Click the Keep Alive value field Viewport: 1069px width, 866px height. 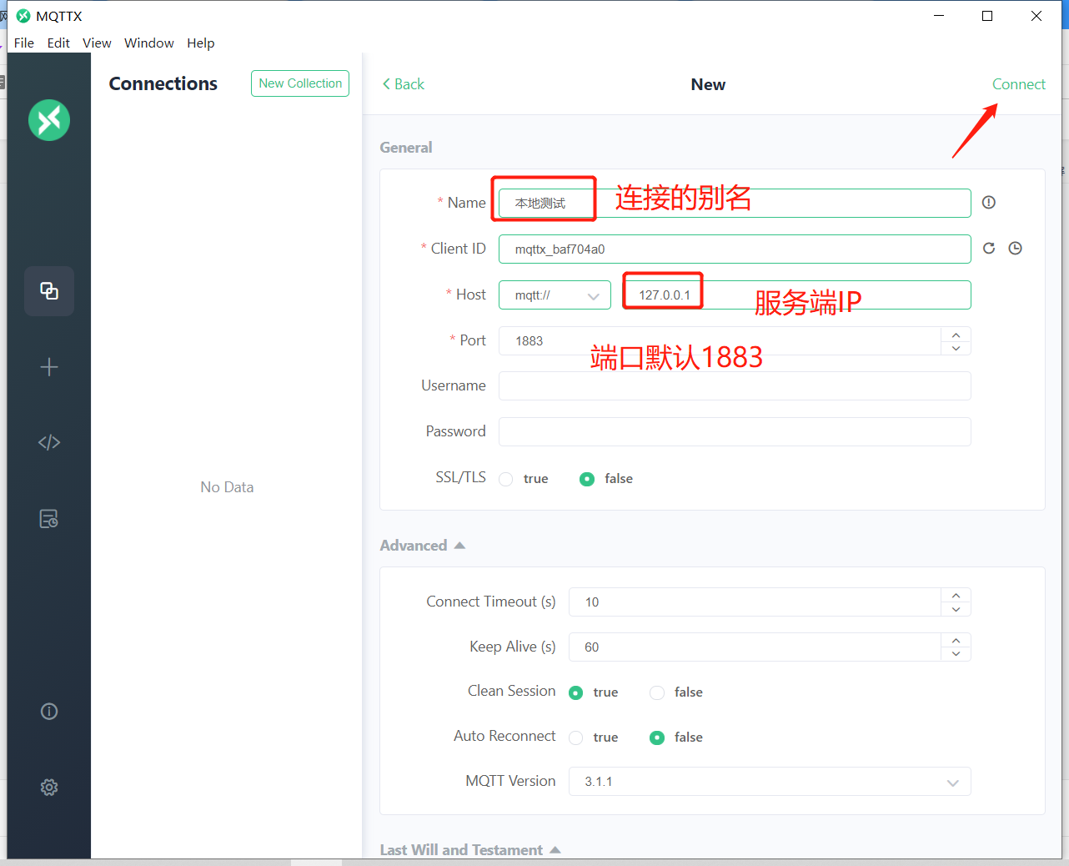755,647
